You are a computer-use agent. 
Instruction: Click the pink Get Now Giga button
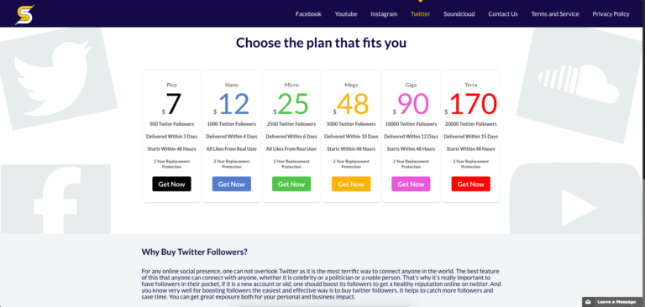[411, 185]
